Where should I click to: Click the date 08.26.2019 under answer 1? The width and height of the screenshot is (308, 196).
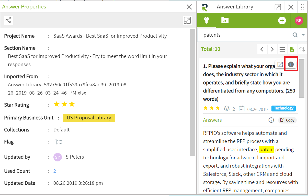click(257, 109)
